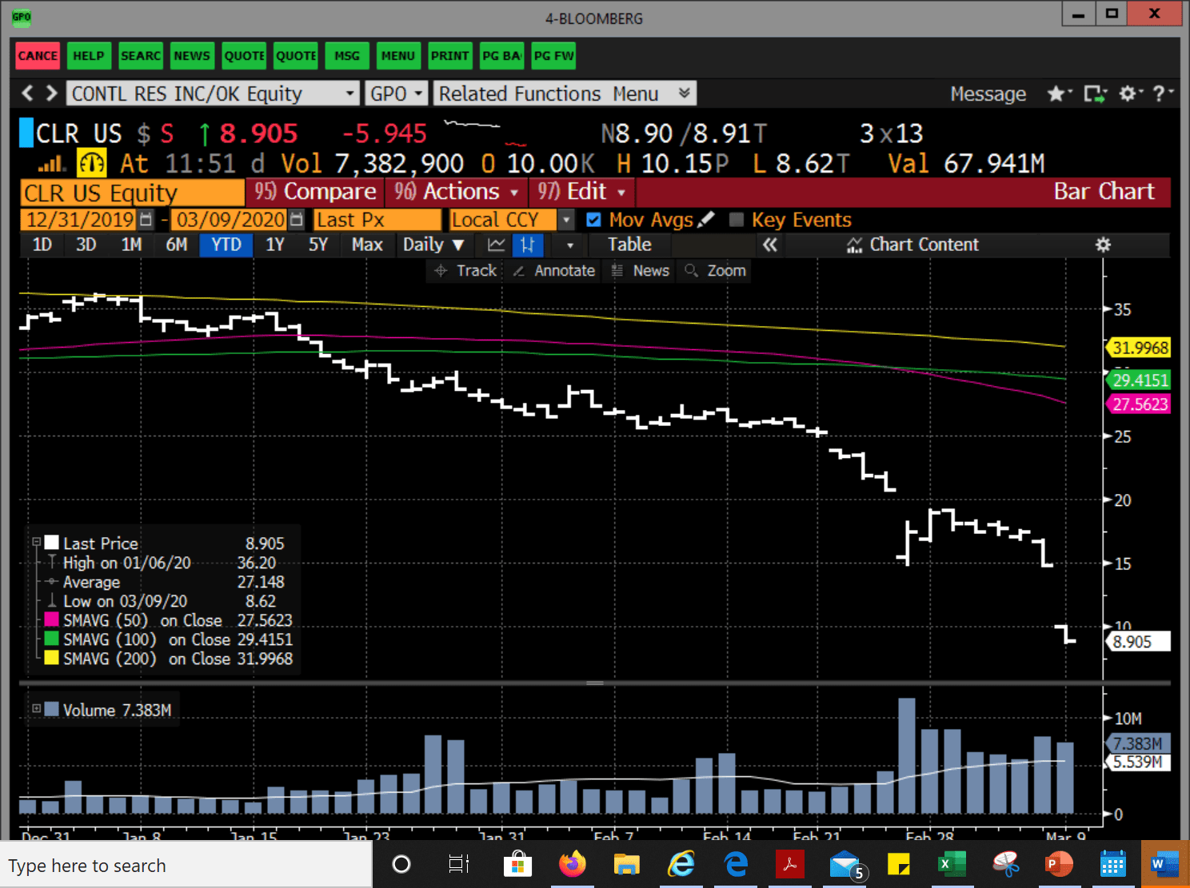Open the Daily periodicity dropdown
The width and height of the screenshot is (1190, 888).
pos(433,245)
